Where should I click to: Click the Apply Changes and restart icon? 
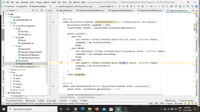pos(123,6)
